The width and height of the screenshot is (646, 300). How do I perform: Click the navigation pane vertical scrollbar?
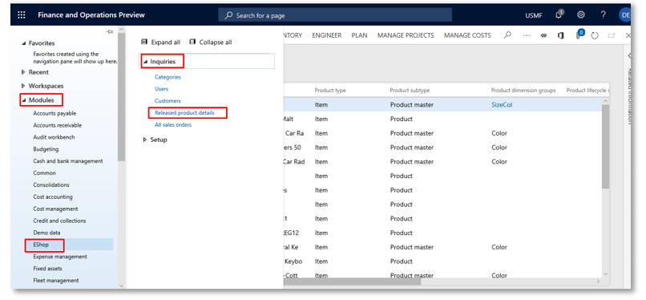tap(121, 97)
